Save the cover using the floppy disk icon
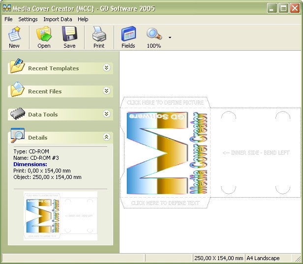Image resolution: width=303 pixels, height=264 pixels. (x=69, y=34)
